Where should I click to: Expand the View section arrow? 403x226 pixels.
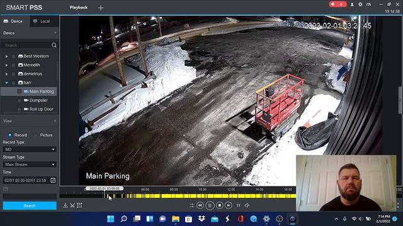tap(55, 121)
